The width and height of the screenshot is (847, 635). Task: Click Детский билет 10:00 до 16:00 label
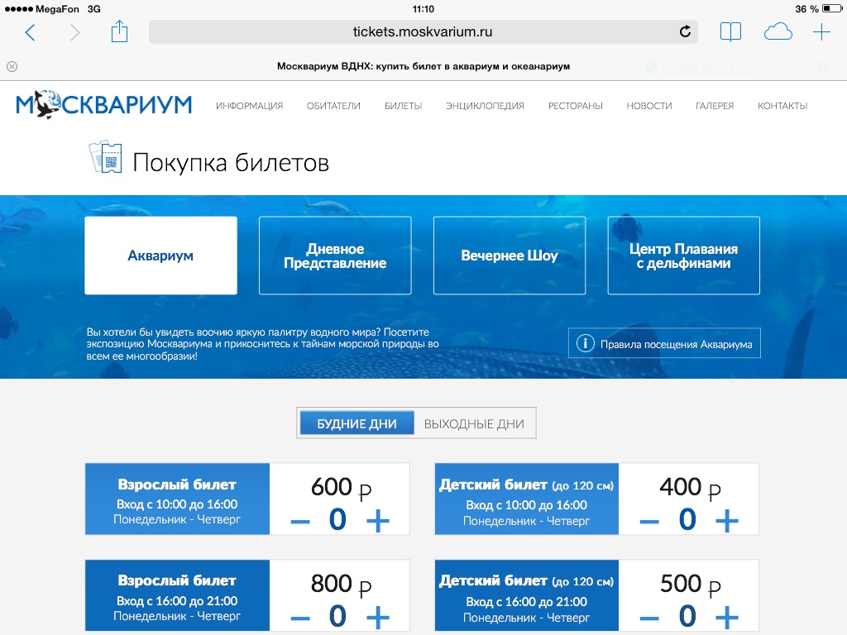tap(527, 499)
